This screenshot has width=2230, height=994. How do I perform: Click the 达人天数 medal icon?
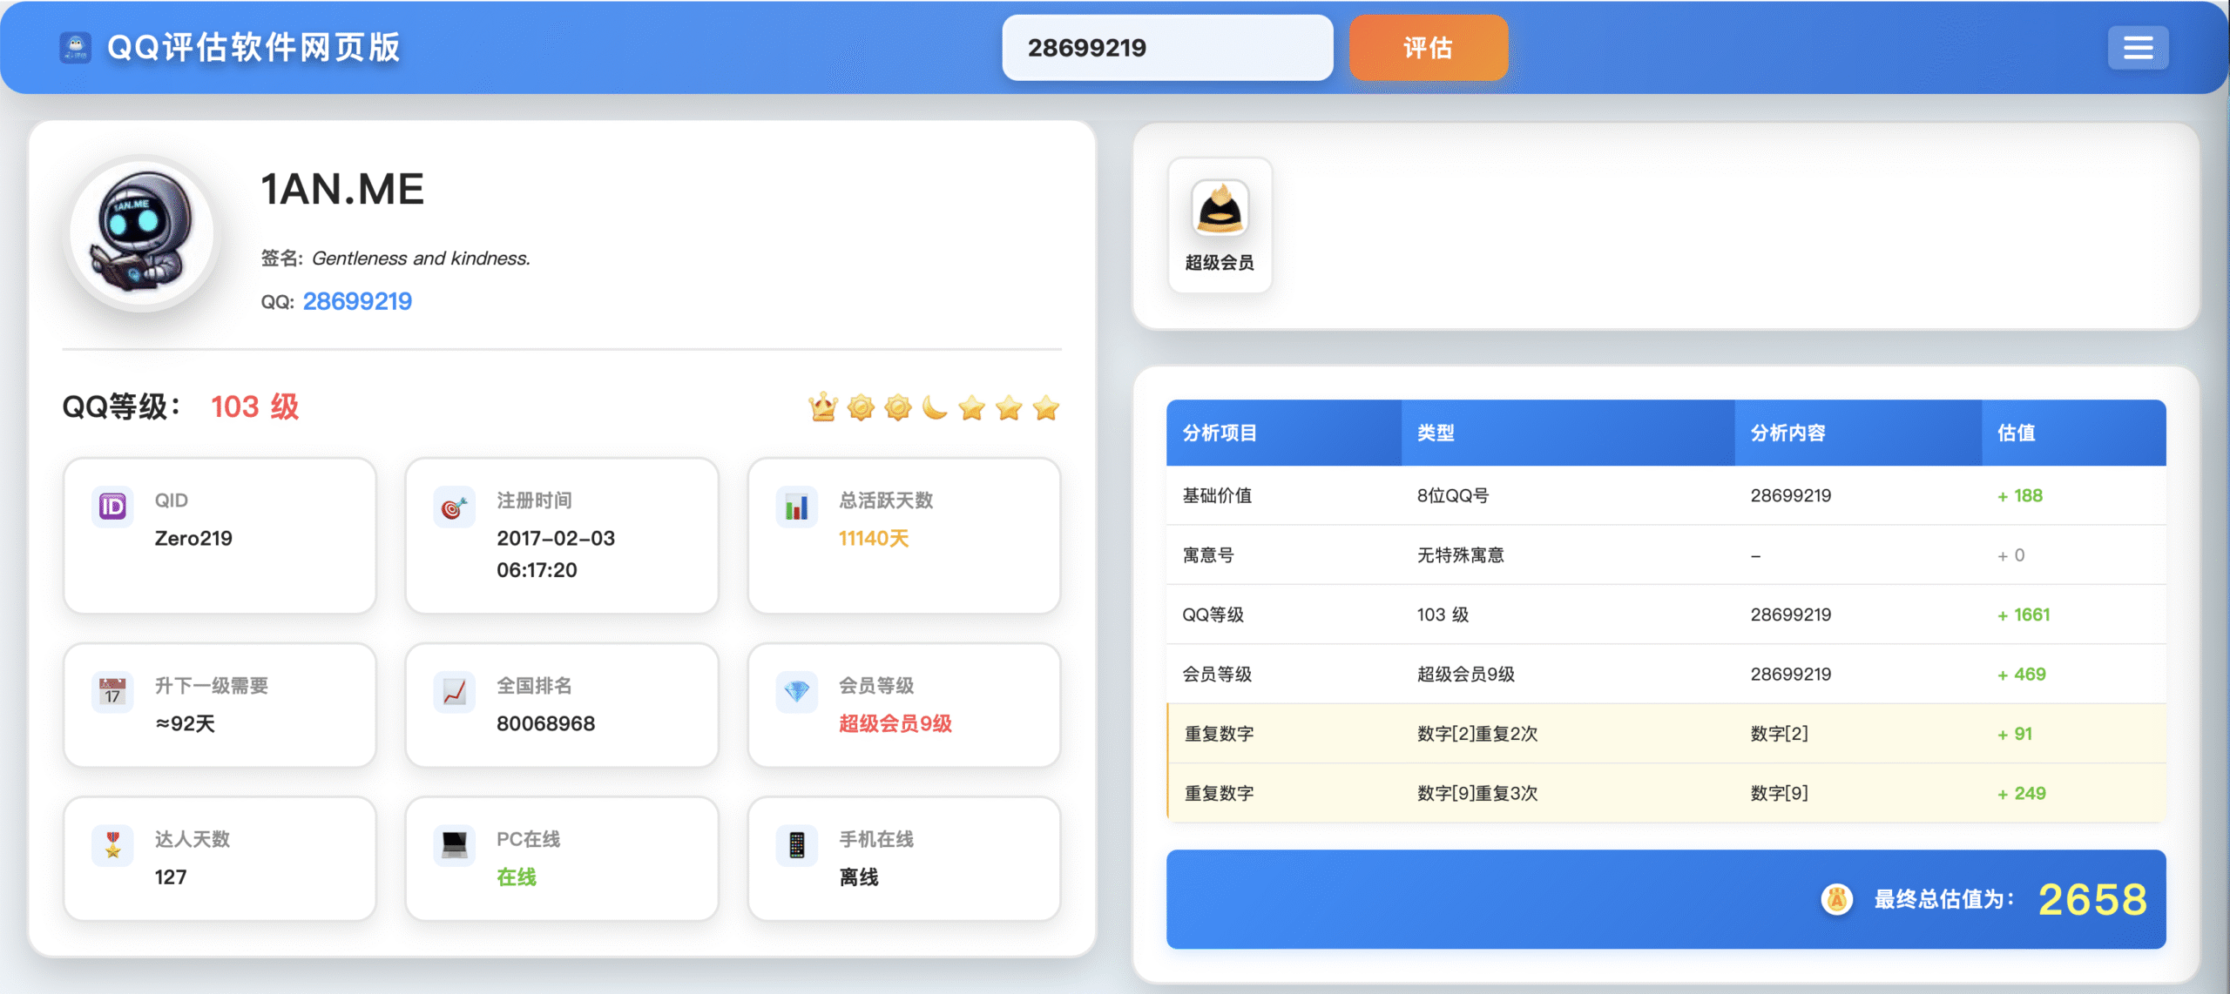pyautogui.click(x=112, y=845)
